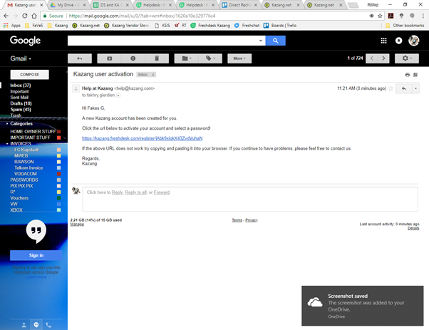Reply using the arrow button in header
The width and height of the screenshot is (429, 330).
pyautogui.click(x=404, y=88)
